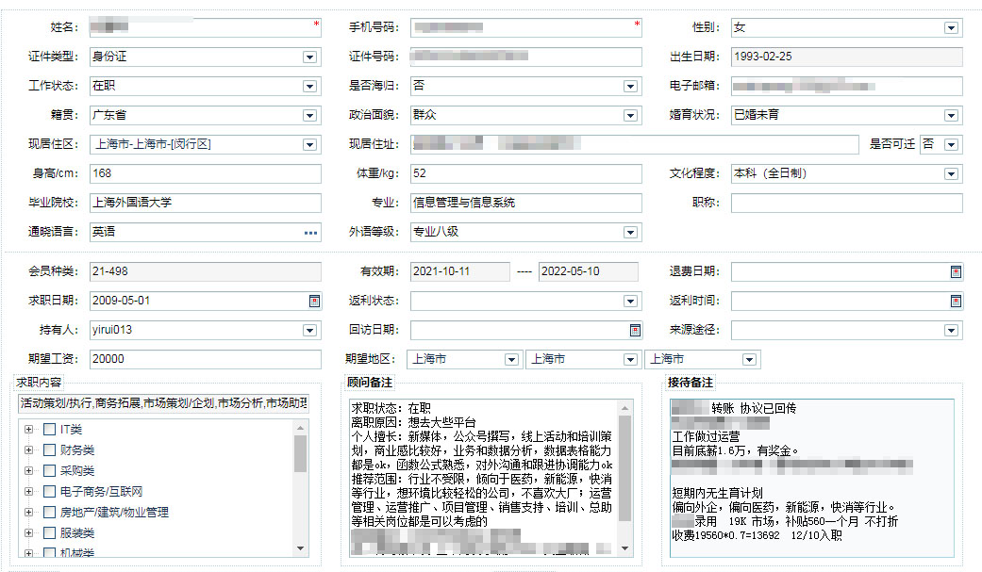Open the 是否海归 dropdown

[x=631, y=87]
